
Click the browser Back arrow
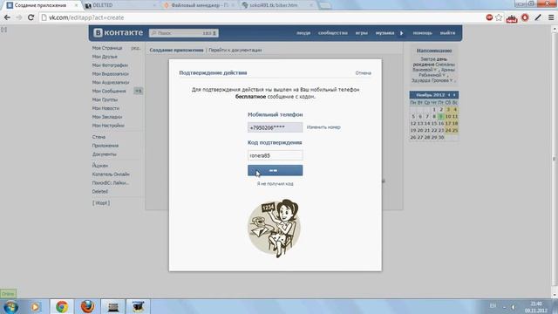pyautogui.click(x=7, y=17)
